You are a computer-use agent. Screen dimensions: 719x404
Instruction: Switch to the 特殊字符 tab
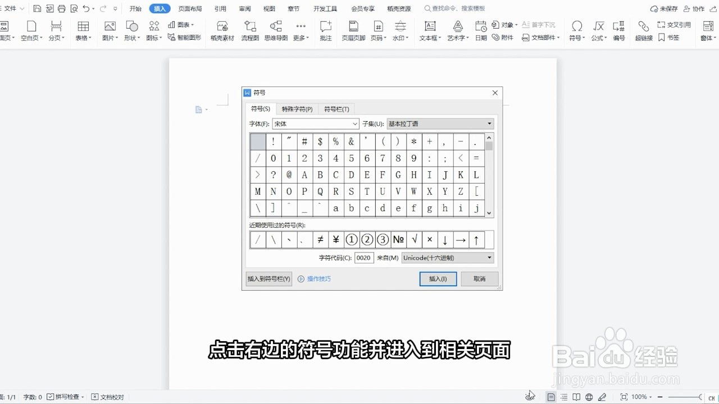(x=297, y=109)
